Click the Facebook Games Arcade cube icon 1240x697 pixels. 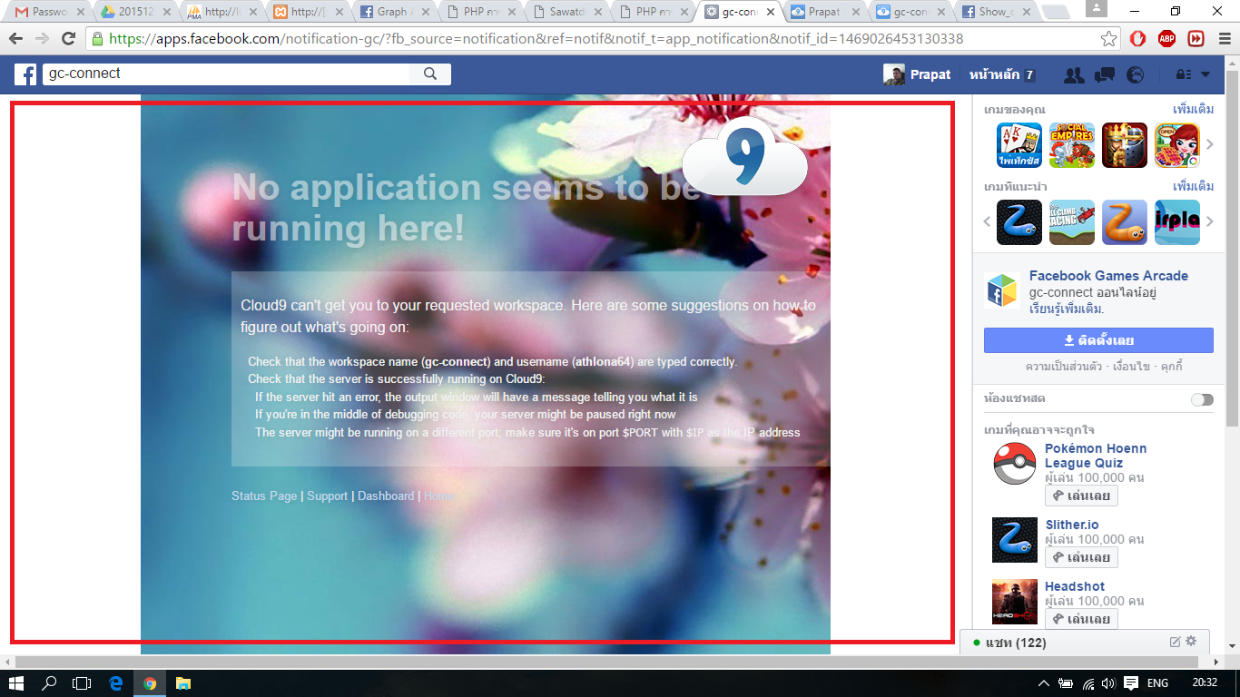click(x=1002, y=290)
